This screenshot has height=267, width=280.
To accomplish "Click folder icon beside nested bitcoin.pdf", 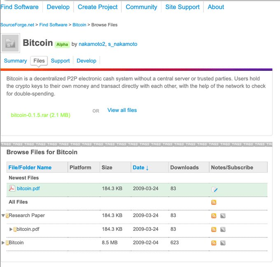I will coord(15,229).
